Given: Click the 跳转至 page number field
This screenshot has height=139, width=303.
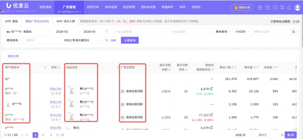Looking at the screenshot, I should (x=274, y=135).
